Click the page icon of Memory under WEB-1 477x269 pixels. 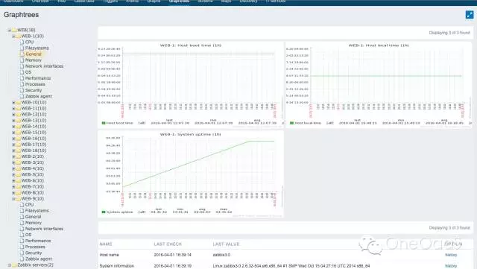click(x=22, y=60)
